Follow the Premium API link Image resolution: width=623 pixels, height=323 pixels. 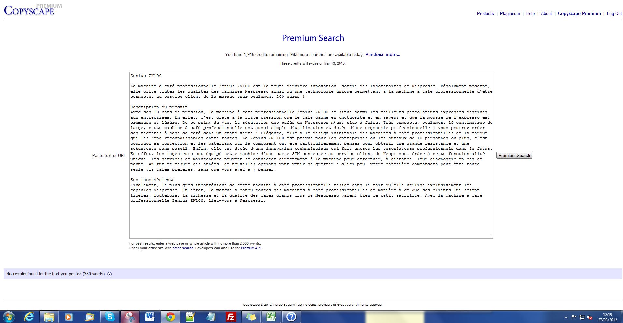click(x=251, y=248)
